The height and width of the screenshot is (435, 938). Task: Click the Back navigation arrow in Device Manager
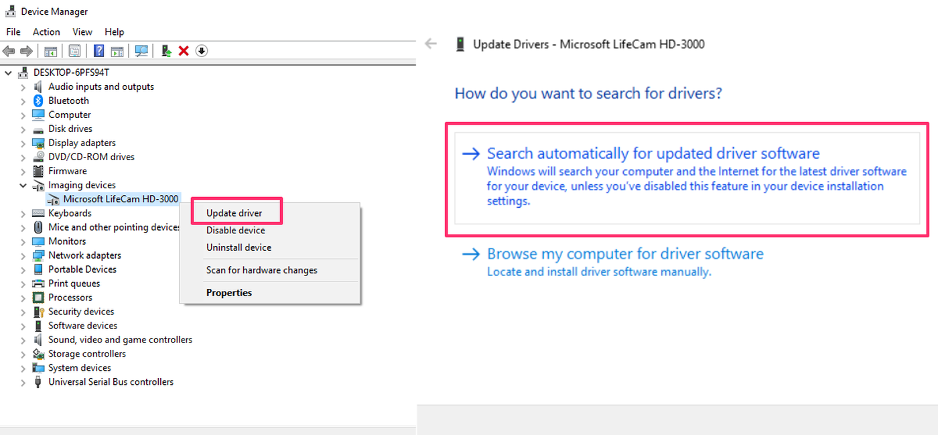tap(9, 51)
